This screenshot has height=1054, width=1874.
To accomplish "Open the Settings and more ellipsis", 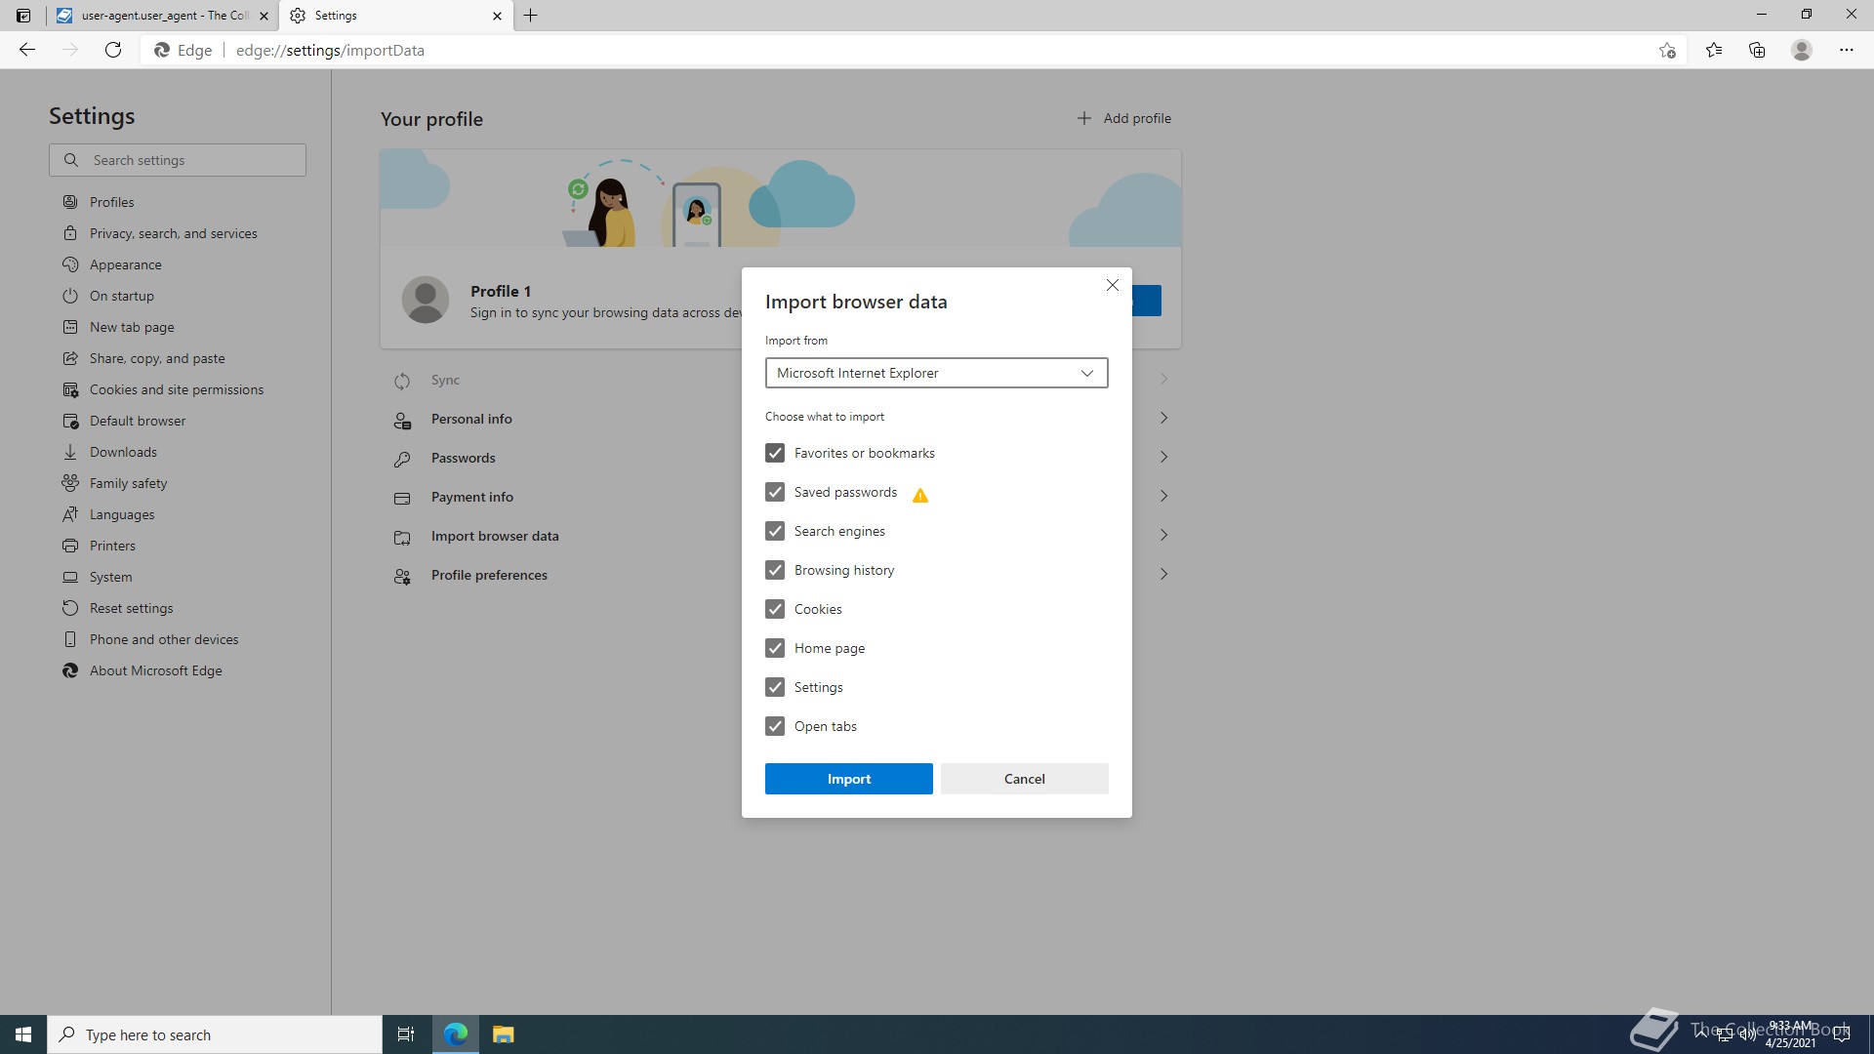I will pos(1846,50).
